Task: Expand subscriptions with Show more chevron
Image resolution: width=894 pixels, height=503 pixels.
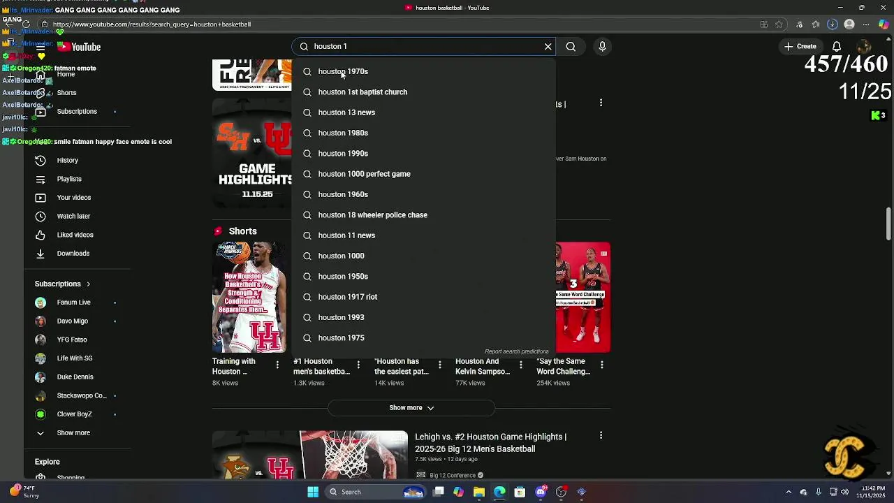Action: [41, 433]
